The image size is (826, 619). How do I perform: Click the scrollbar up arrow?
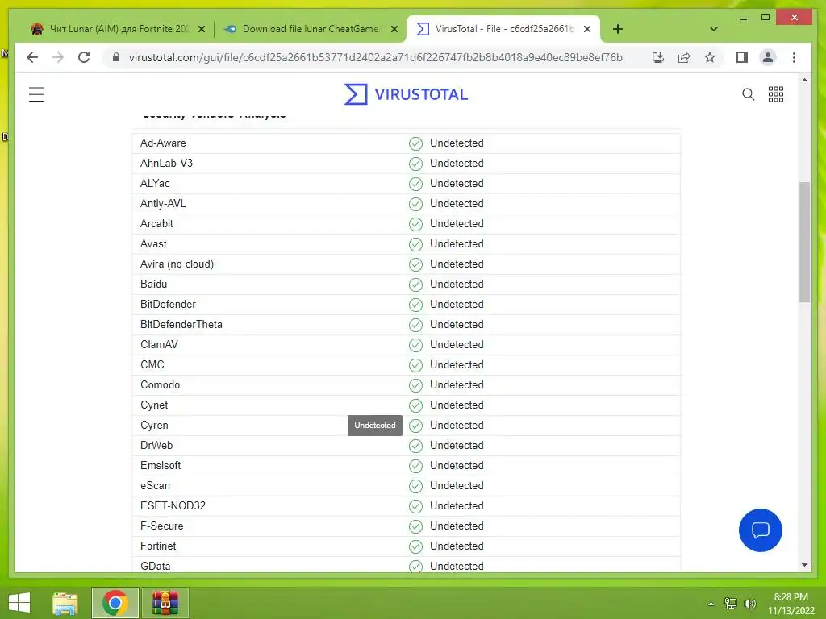804,80
